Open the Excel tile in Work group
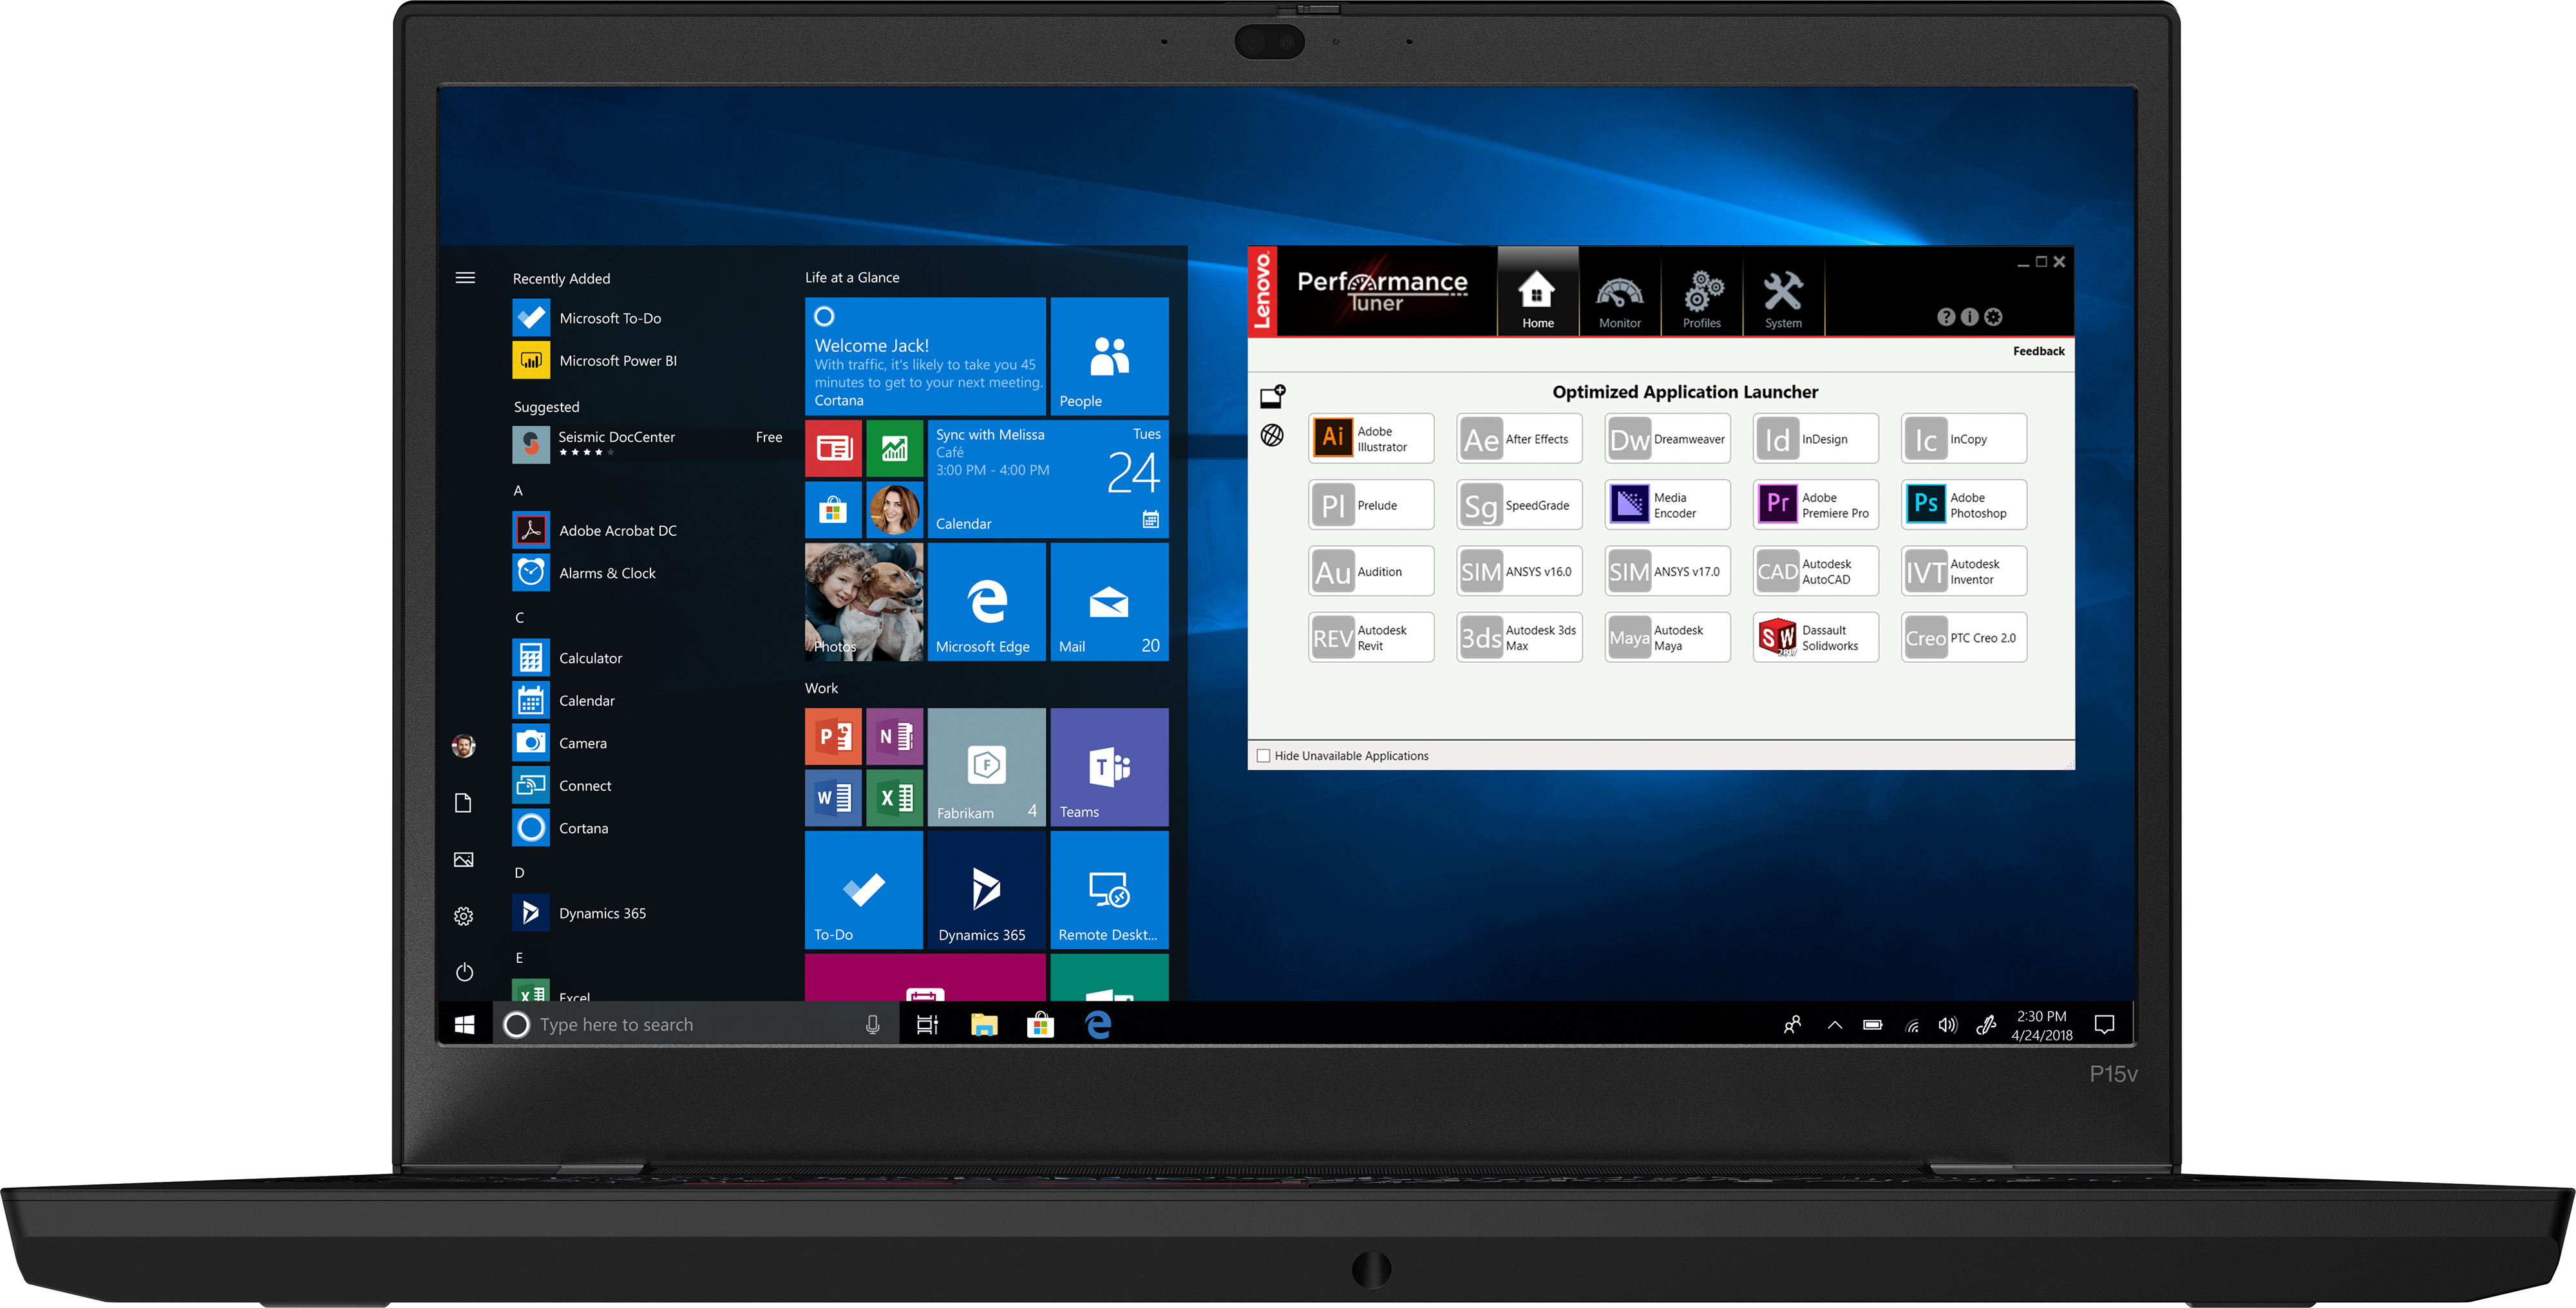Image resolution: width=2576 pixels, height=1308 pixels. pos(894,798)
